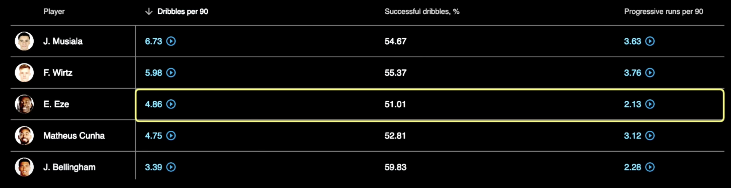Open Matheus Cunha player profile link

(x=74, y=135)
